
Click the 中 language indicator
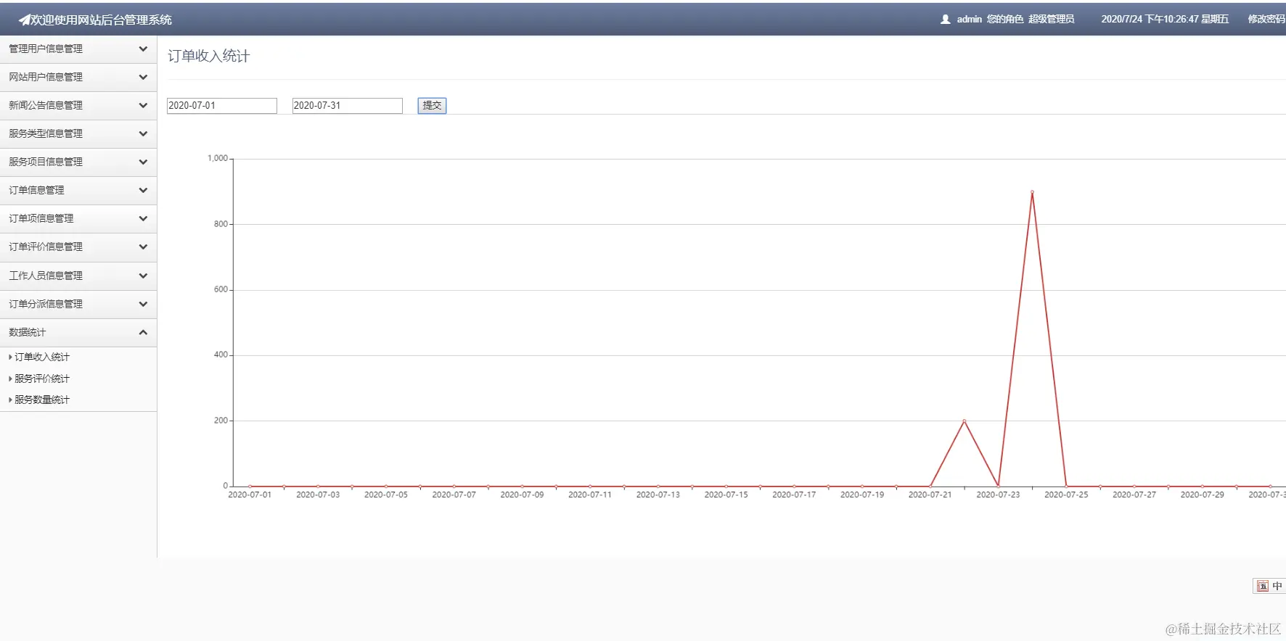pyautogui.click(x=1277, y=586)
